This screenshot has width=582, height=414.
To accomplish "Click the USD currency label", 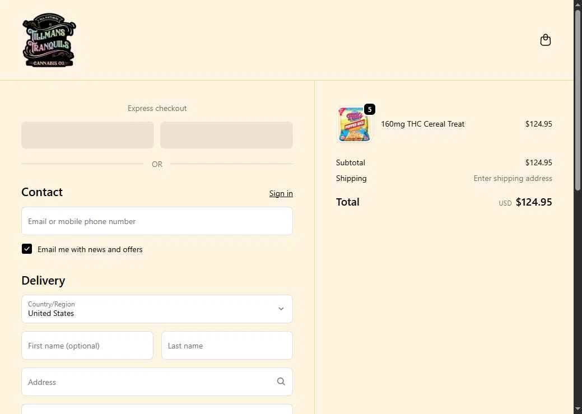I will 505,203.
